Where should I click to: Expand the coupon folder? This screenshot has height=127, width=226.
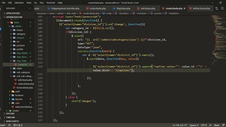[x=18, y=38]
